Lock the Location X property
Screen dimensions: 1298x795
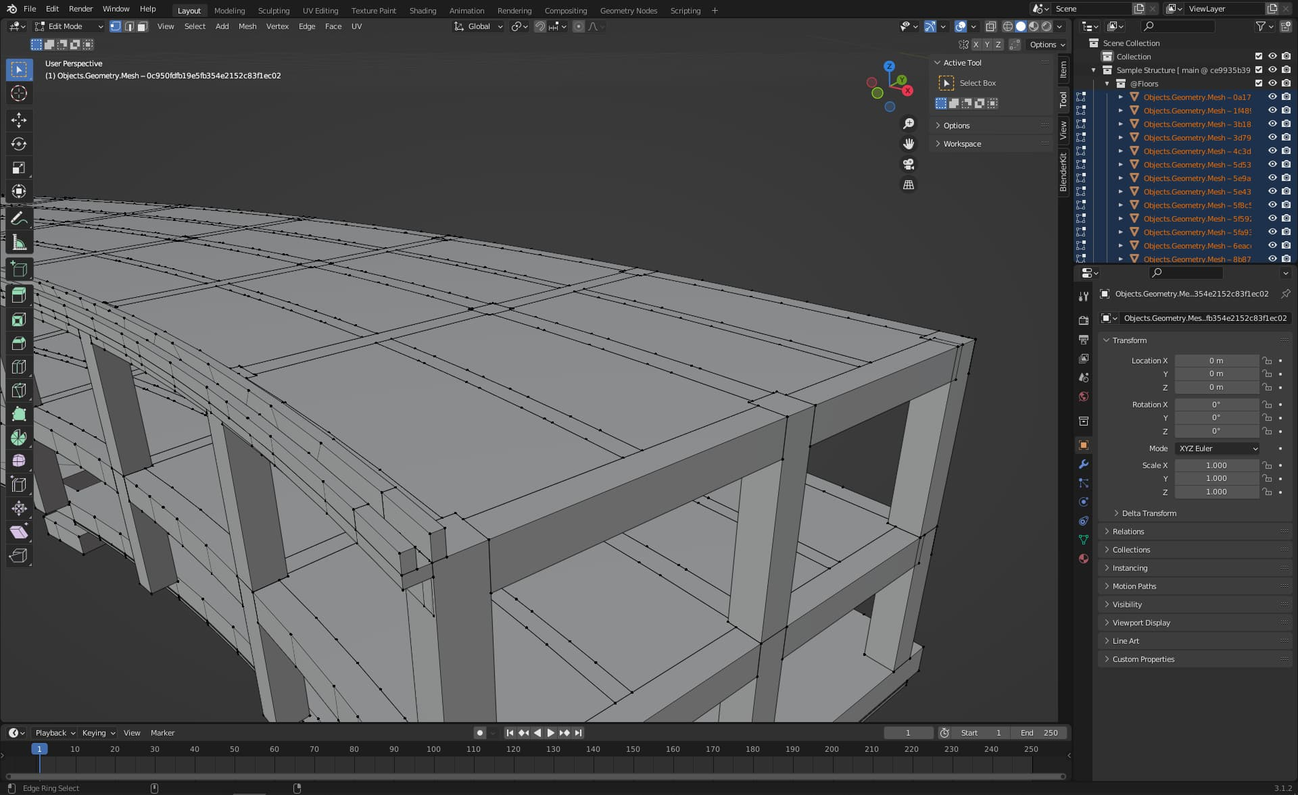1268,361
